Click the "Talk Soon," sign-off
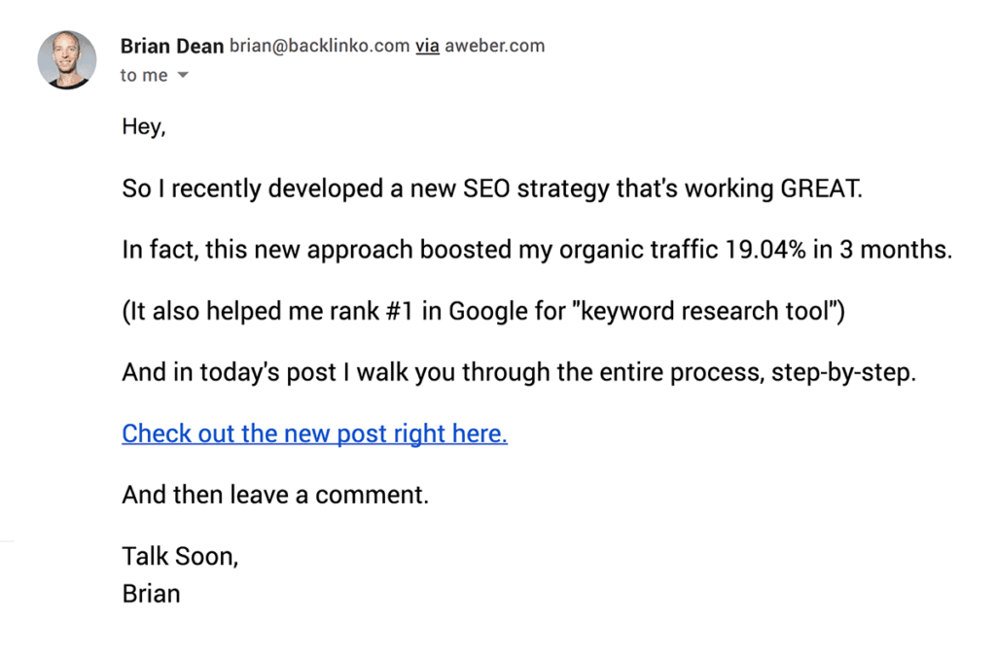 coord(180,557)
